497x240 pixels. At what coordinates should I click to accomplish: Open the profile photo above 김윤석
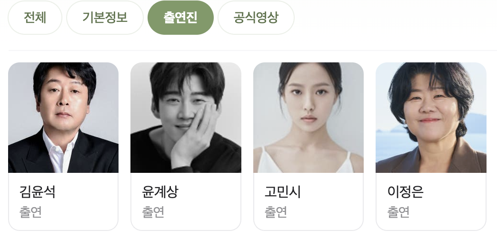63,118
